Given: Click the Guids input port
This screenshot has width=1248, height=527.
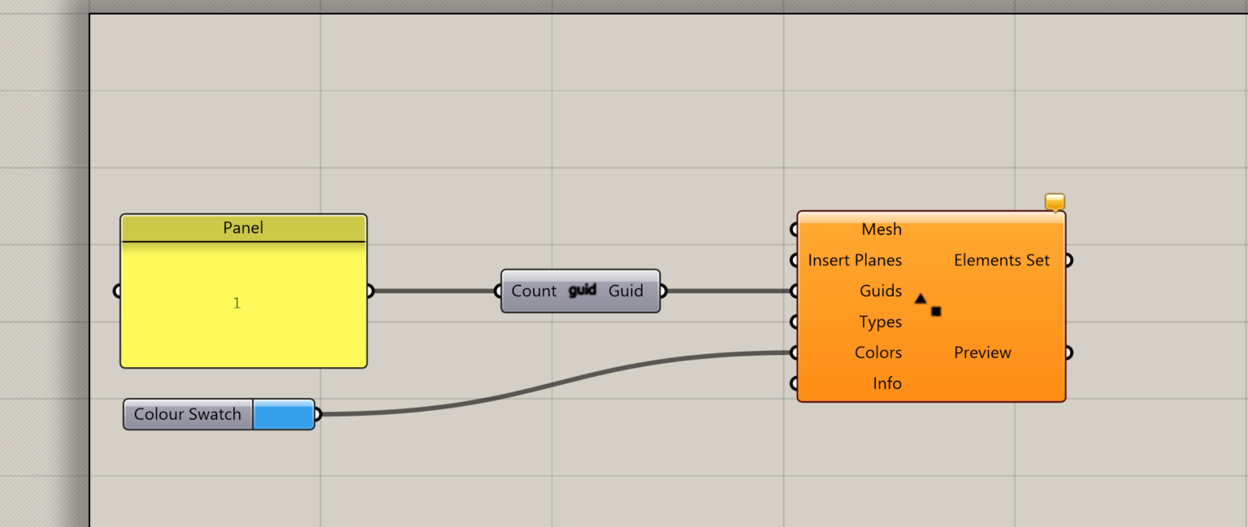Looking at the screenshot, I should 794,291.
